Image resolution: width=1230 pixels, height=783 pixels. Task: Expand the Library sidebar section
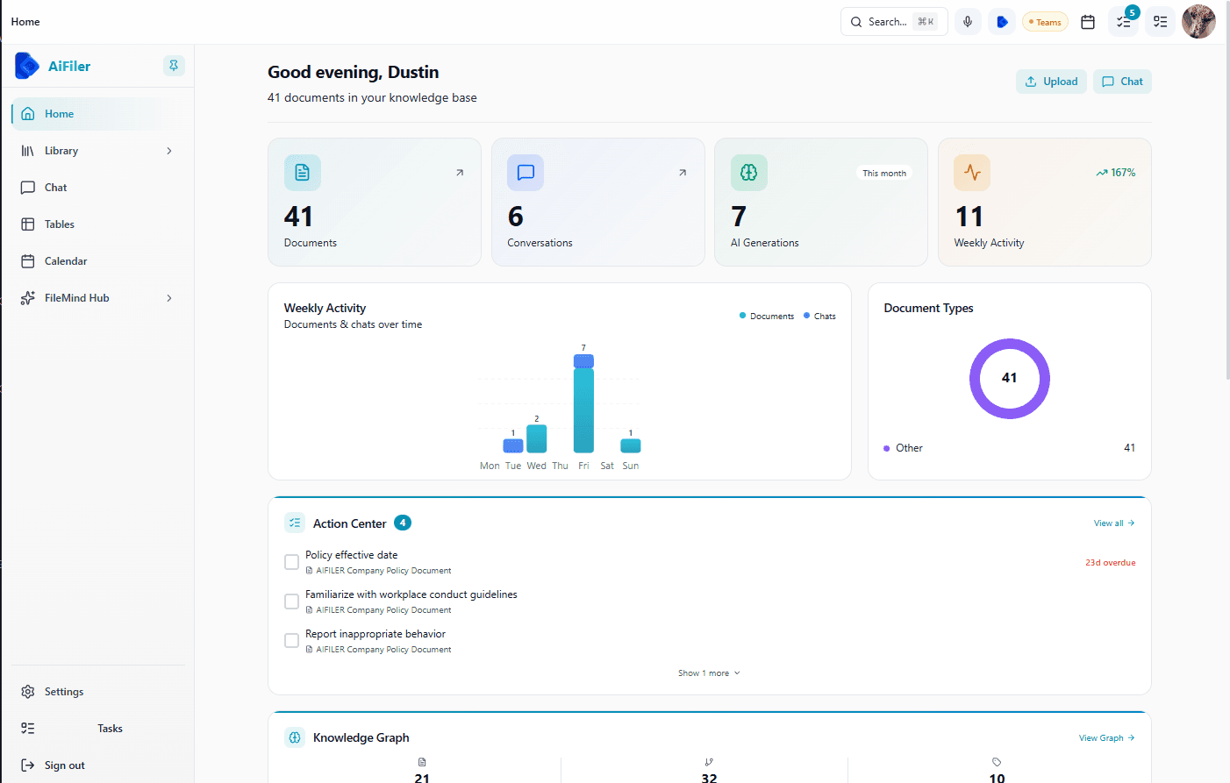click(169, 151)
